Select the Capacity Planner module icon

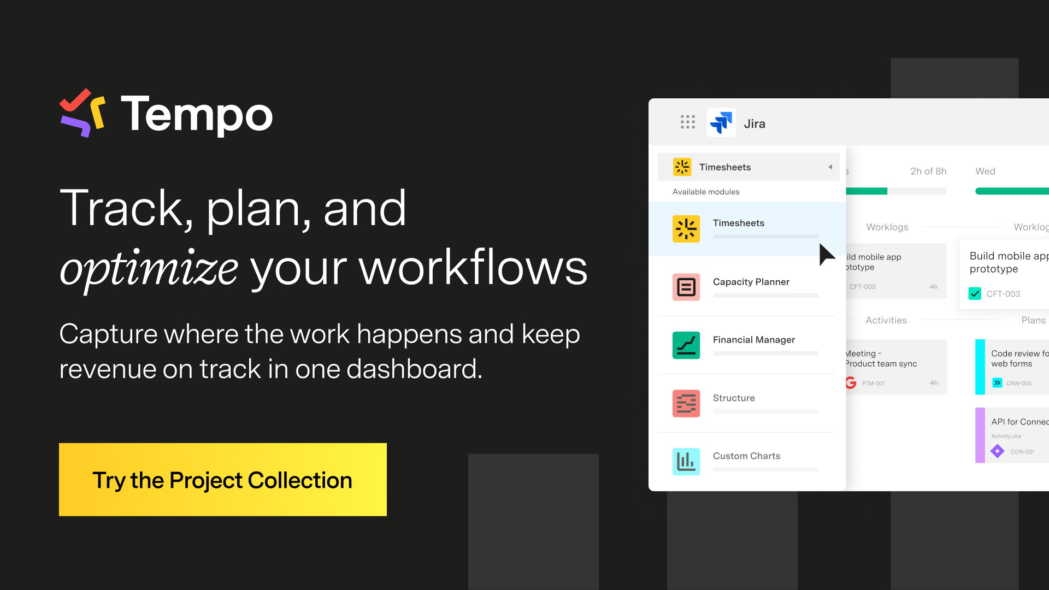(686, 287)
